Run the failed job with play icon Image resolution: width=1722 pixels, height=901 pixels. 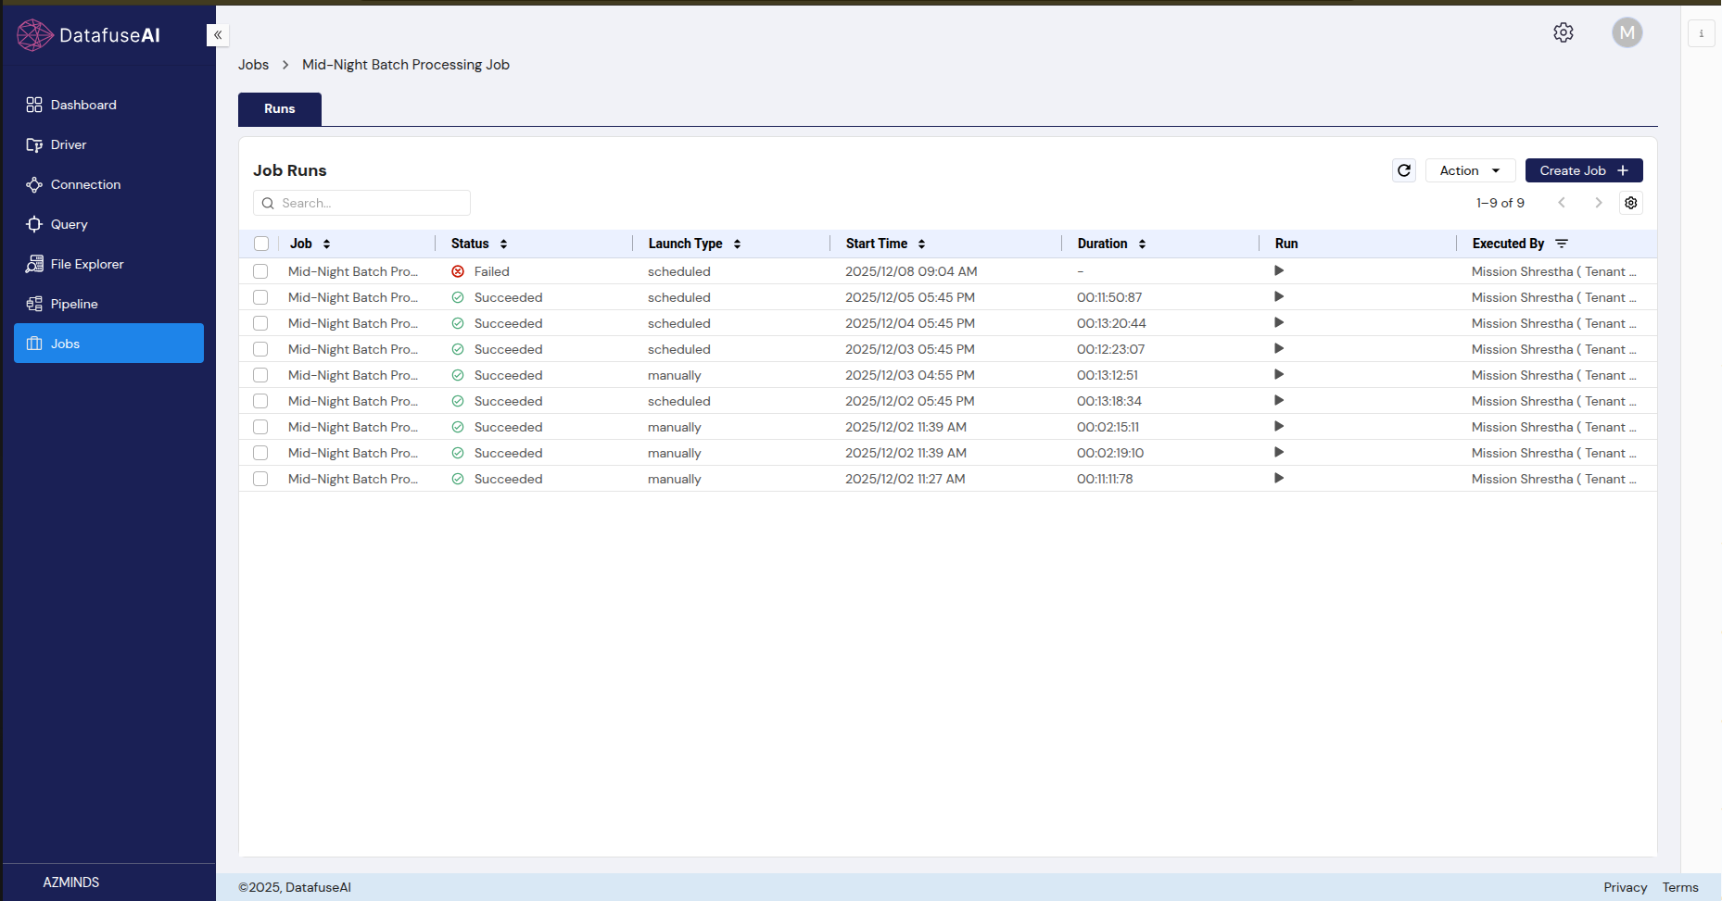click(1278, 271)
